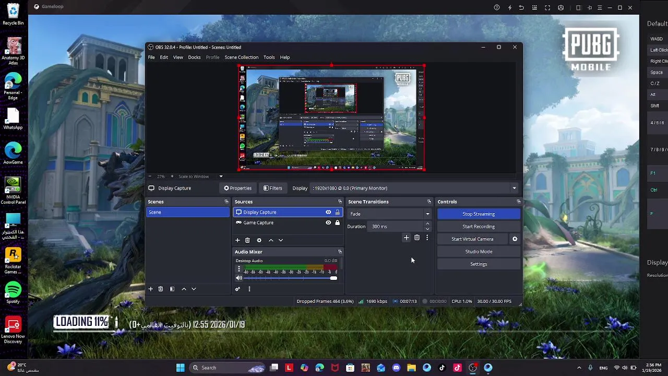
Task: Open the Edit menu
Action: pos(164,57)
